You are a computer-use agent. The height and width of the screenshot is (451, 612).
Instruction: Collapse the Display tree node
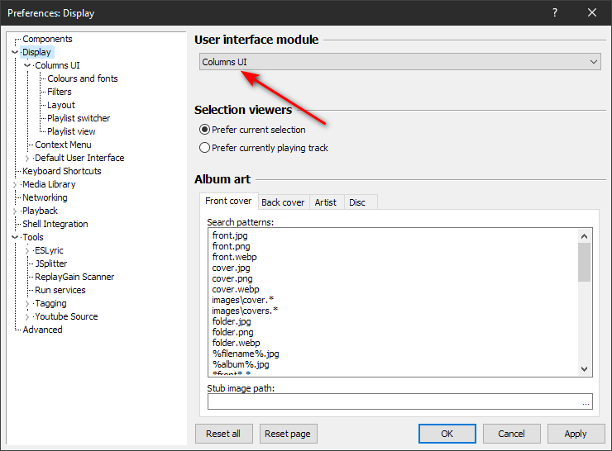click(x=15, y=52)
